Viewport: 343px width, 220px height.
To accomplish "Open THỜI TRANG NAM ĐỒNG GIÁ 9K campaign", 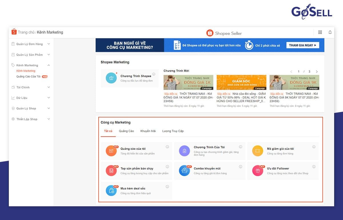I will pos(294,97).
